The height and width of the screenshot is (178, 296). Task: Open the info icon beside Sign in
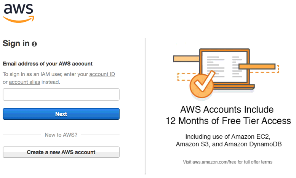click(34, 44)
